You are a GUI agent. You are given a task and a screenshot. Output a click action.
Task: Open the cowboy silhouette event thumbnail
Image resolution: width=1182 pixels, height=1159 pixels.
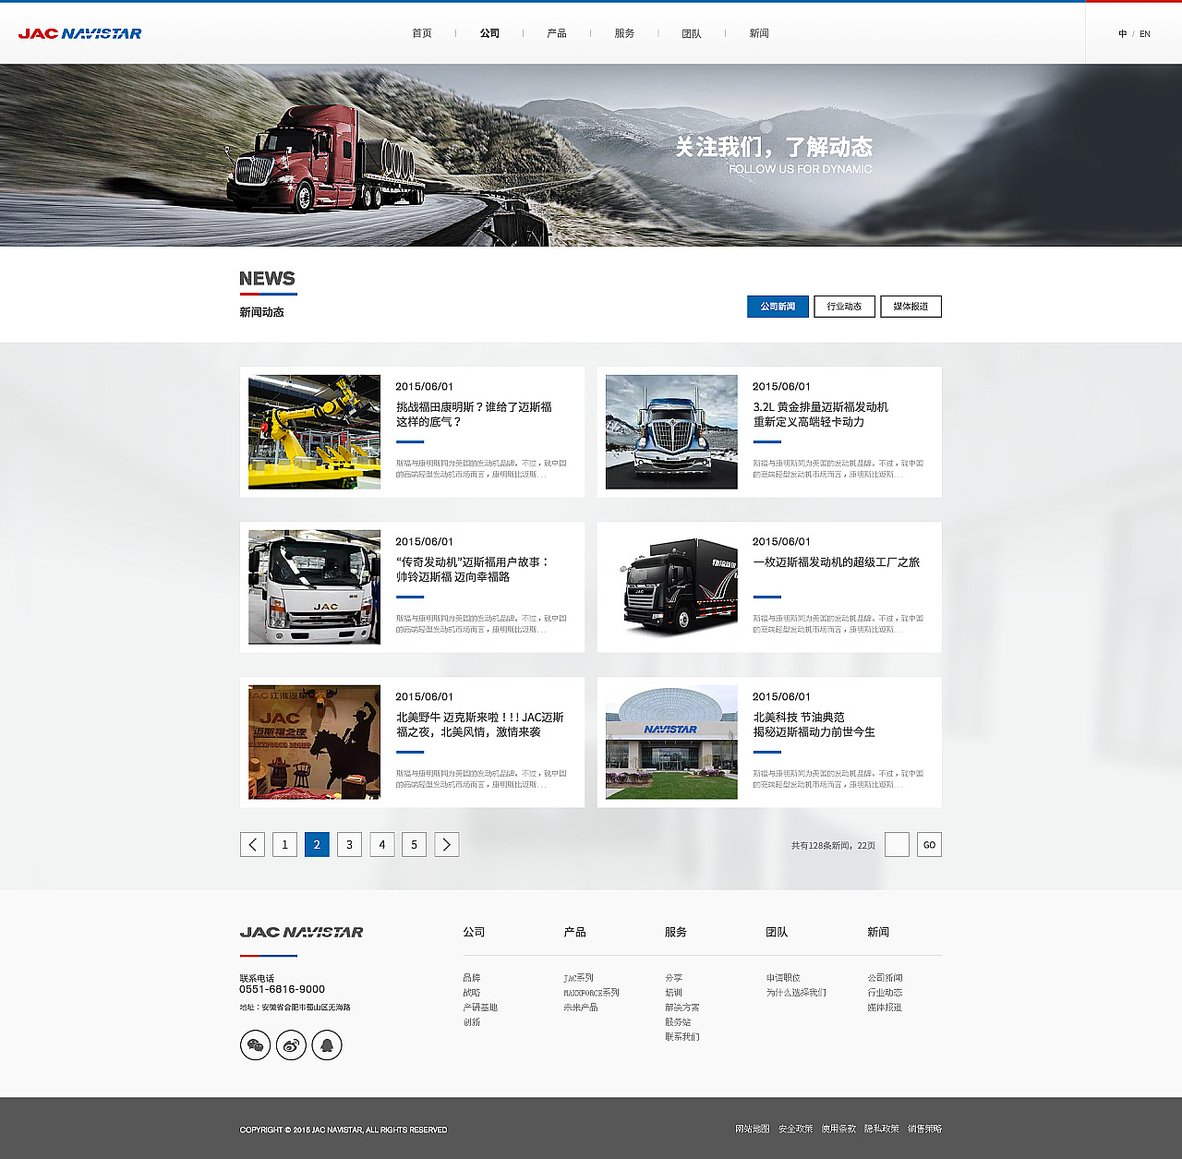tap(314, 742)
